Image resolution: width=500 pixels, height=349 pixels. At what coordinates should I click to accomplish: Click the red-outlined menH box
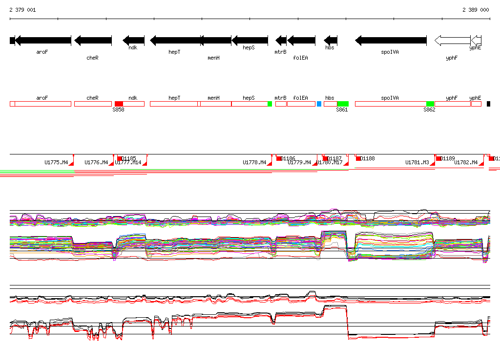click(216, 104)
